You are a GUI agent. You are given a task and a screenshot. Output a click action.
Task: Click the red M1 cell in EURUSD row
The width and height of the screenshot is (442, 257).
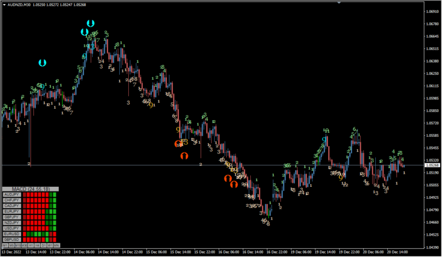pyautogui.click(x=25, y=234)
